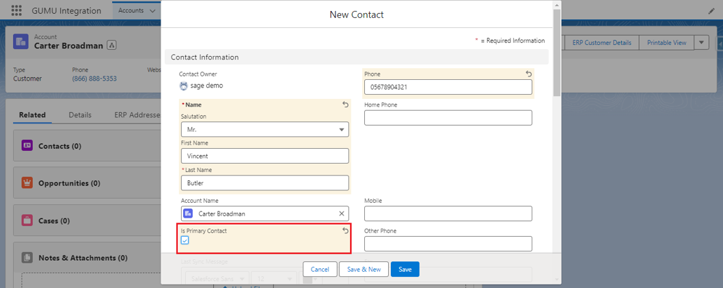The image size is (723, 288).
Task: Click the Save button
Action: pyautogui.click(x=405, y=270)
